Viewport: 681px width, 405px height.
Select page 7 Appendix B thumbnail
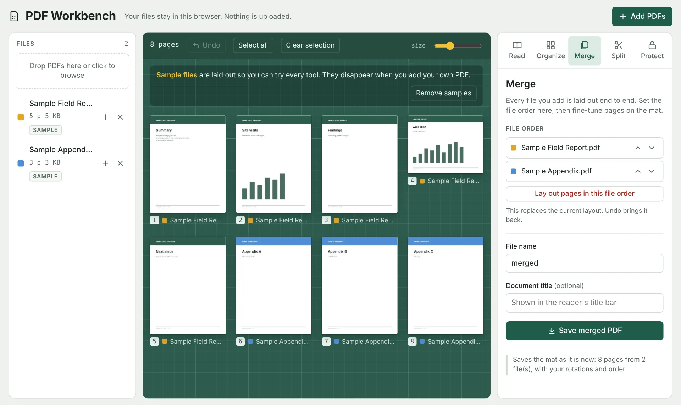click(x=359, y=285)
